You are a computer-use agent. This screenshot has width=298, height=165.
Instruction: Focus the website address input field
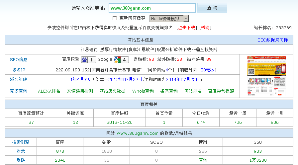tap(152, 8)
